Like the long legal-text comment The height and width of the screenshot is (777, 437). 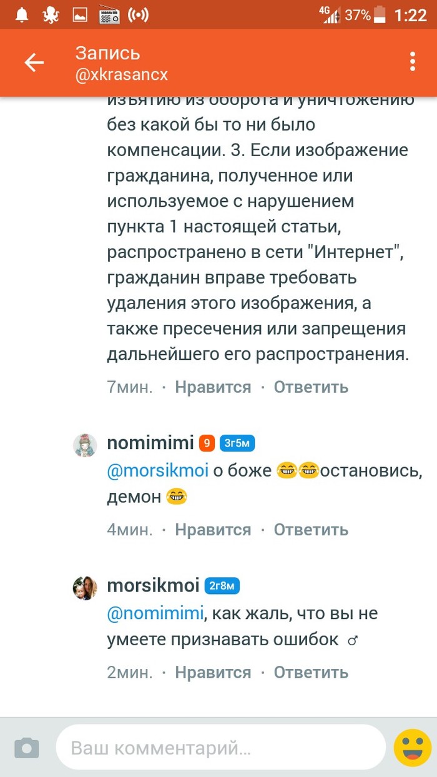click(x=213, y=387)
